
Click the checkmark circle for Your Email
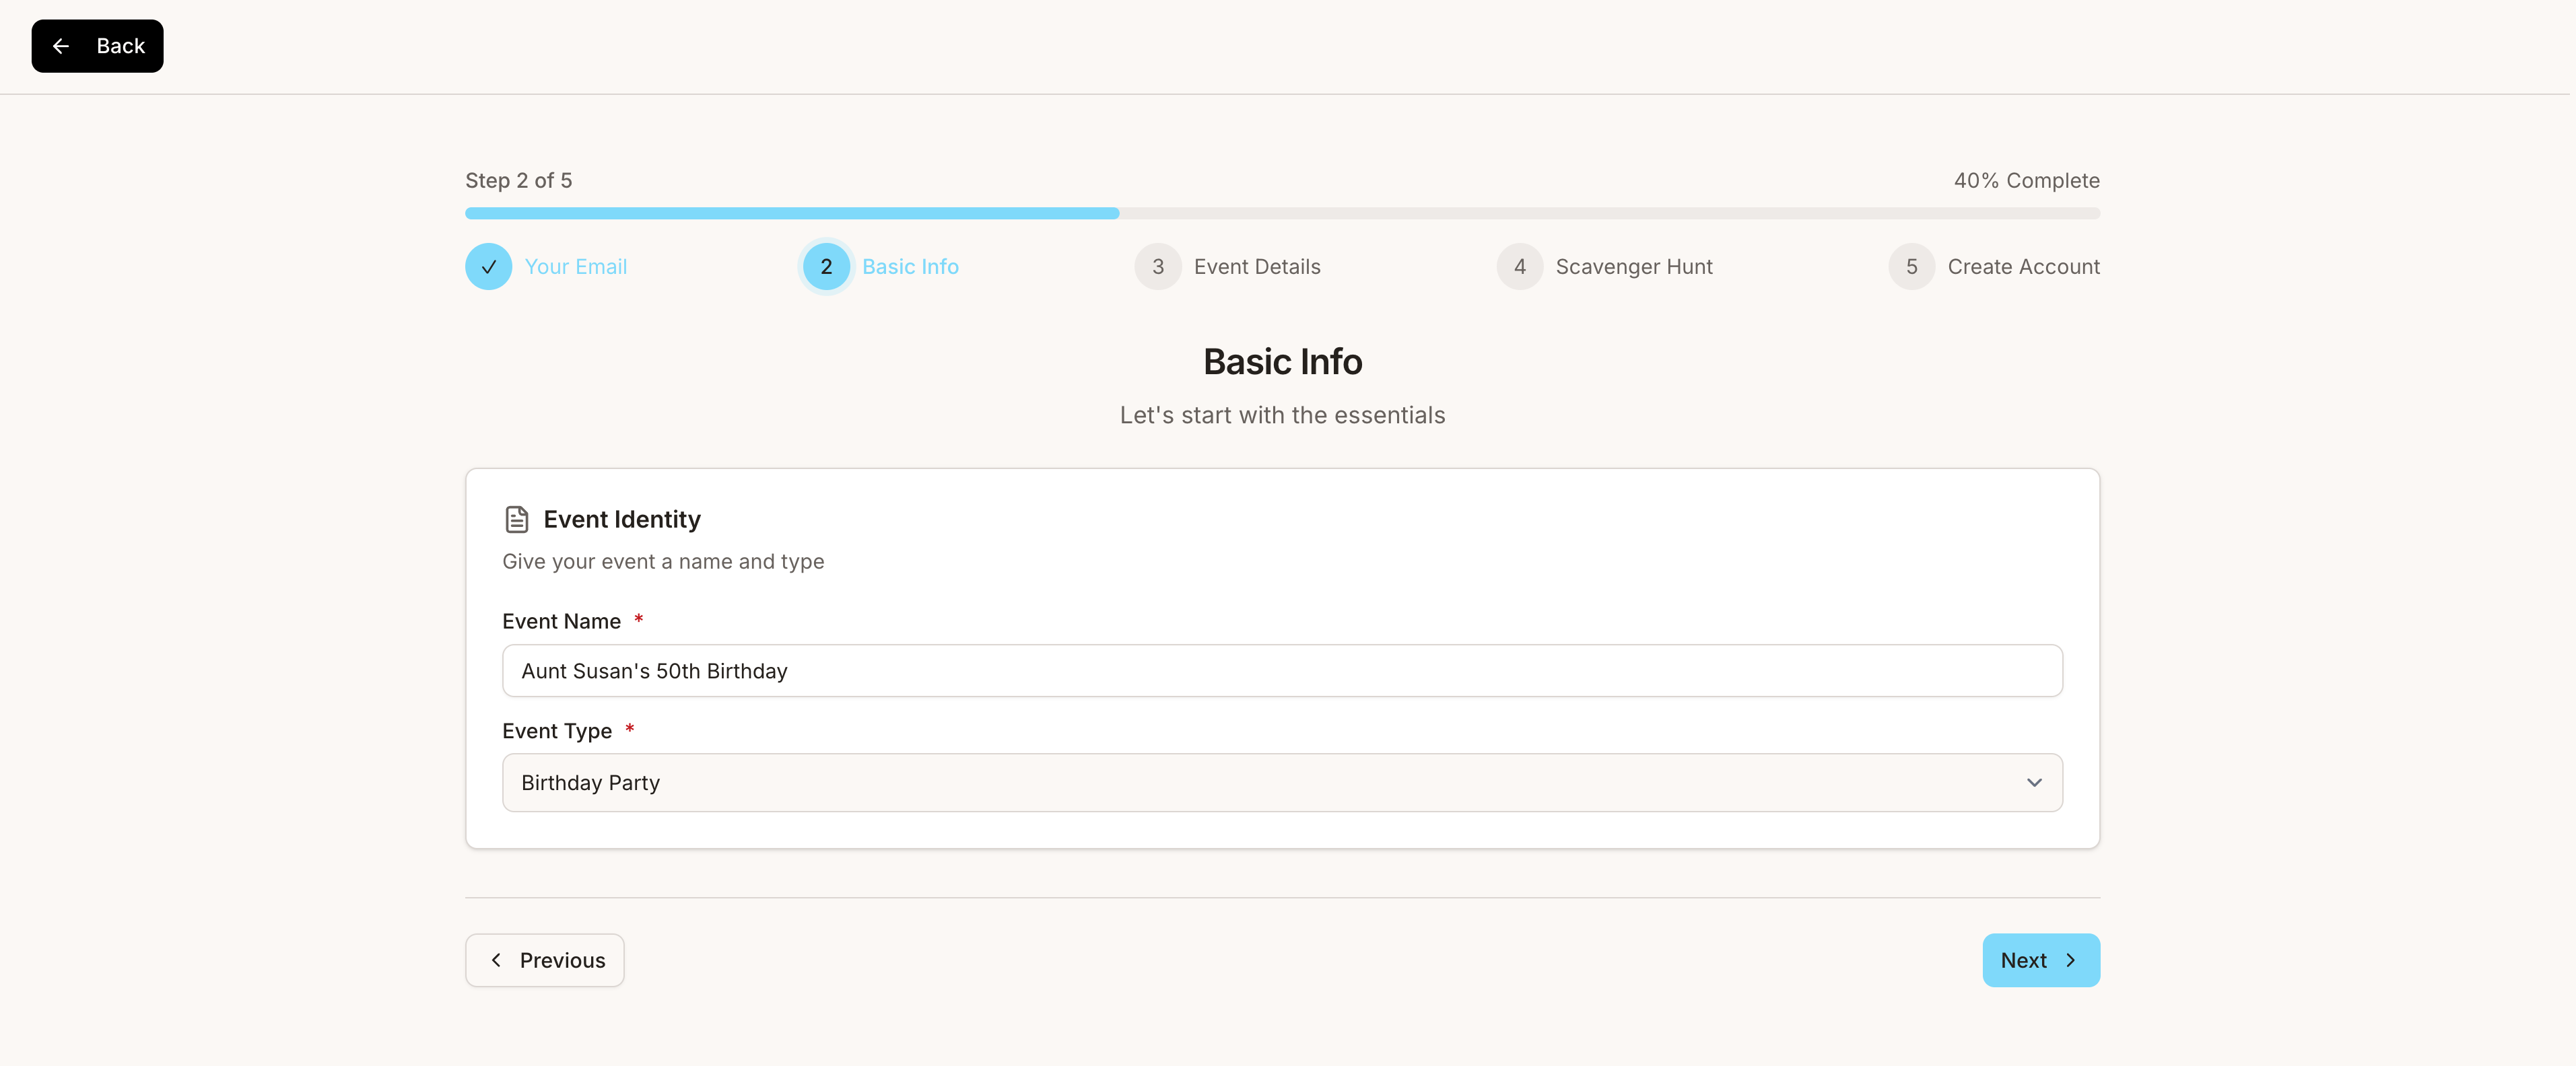click(488, 267)
